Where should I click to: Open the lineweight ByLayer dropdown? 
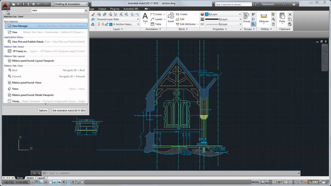pyautogui.click(x=223, y=19)
